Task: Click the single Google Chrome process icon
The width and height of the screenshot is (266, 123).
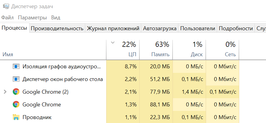Action: click(x=16, y=105)
